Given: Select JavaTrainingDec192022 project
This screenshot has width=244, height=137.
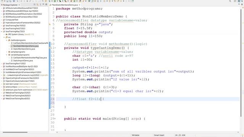Looking at the screenshot, I should pos(15,25).
